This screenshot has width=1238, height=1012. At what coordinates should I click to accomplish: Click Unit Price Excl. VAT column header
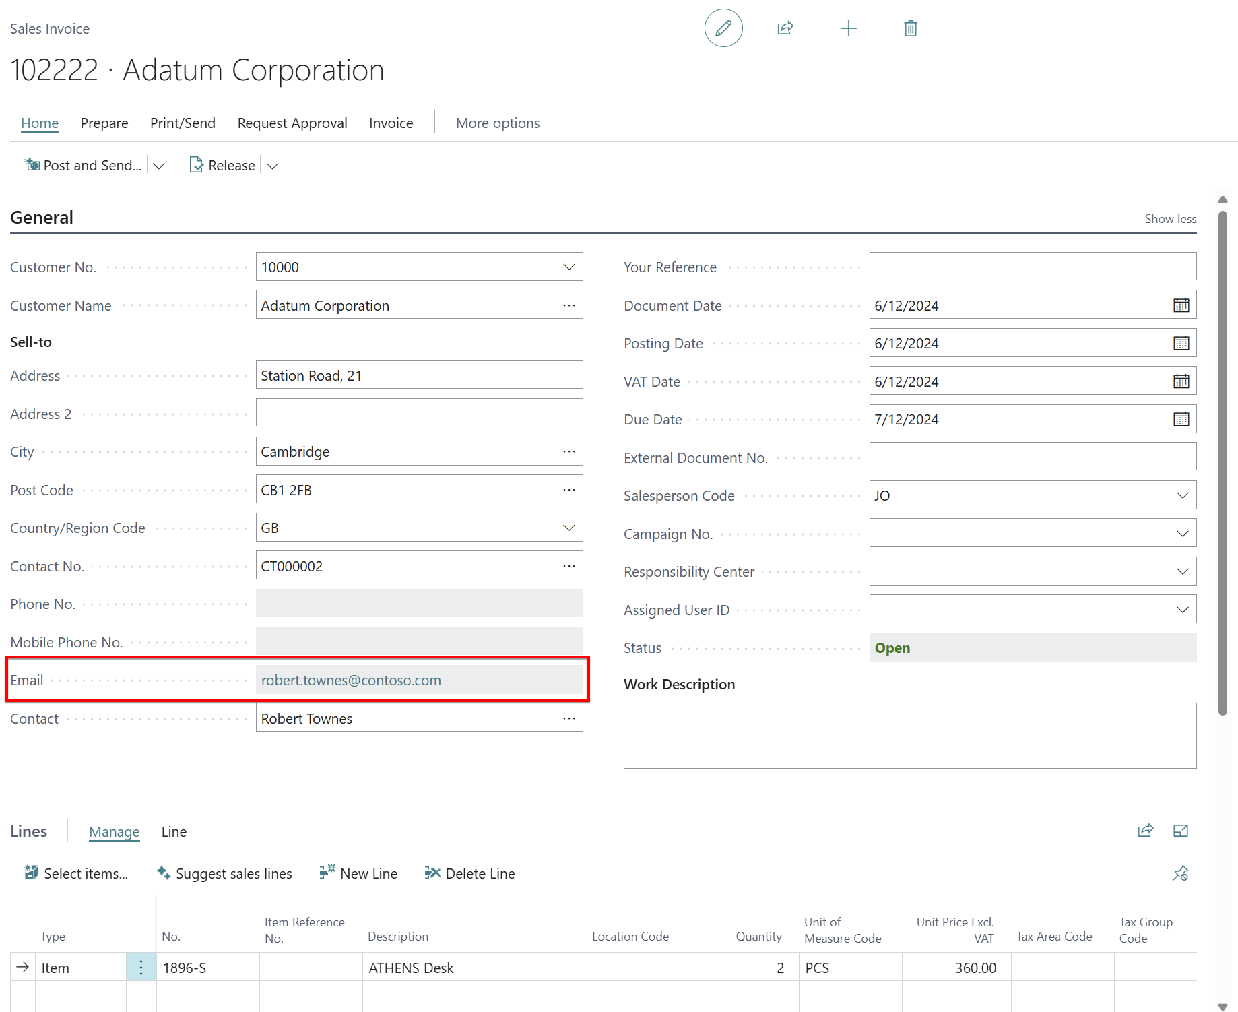click(x=955, y=930)
